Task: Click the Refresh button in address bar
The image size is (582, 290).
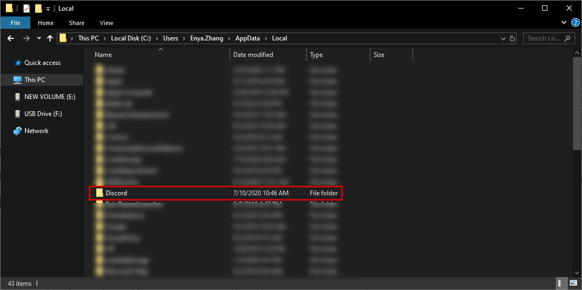Action: (512, 38)
